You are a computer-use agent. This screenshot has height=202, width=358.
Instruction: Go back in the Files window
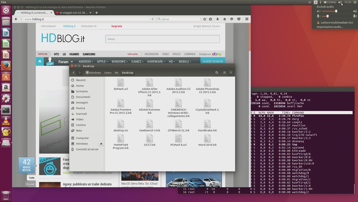pos(73,72)
